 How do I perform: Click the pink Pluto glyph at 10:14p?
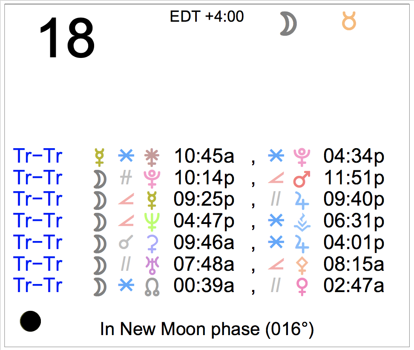pos(152,179)
